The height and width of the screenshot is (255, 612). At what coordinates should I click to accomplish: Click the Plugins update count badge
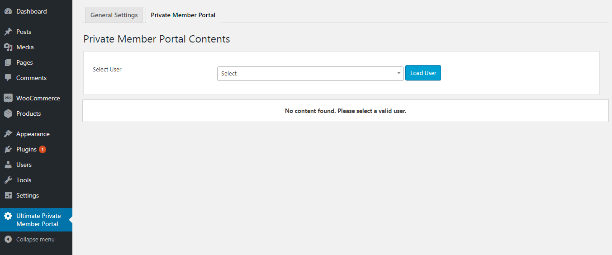[x=43, y=149]
